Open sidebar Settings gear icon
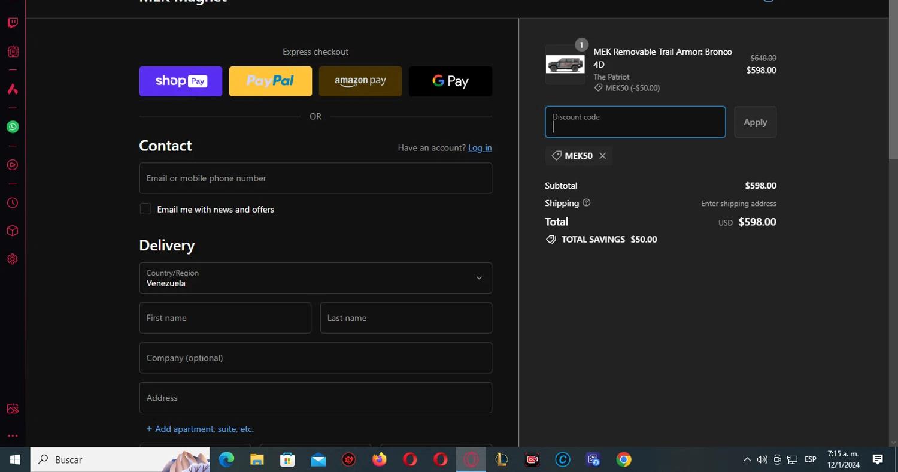 13,259
